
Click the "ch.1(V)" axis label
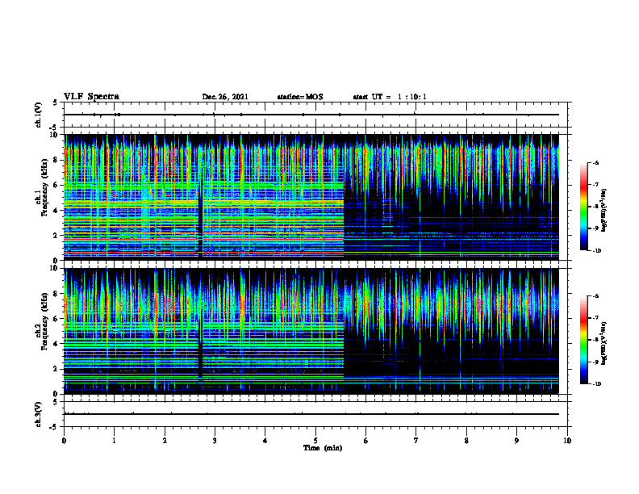click(x=38, y=115)
